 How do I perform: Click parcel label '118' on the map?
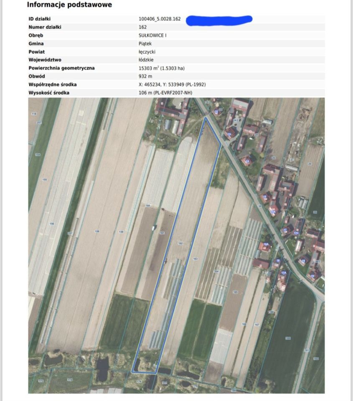click(x=34, y=114)
